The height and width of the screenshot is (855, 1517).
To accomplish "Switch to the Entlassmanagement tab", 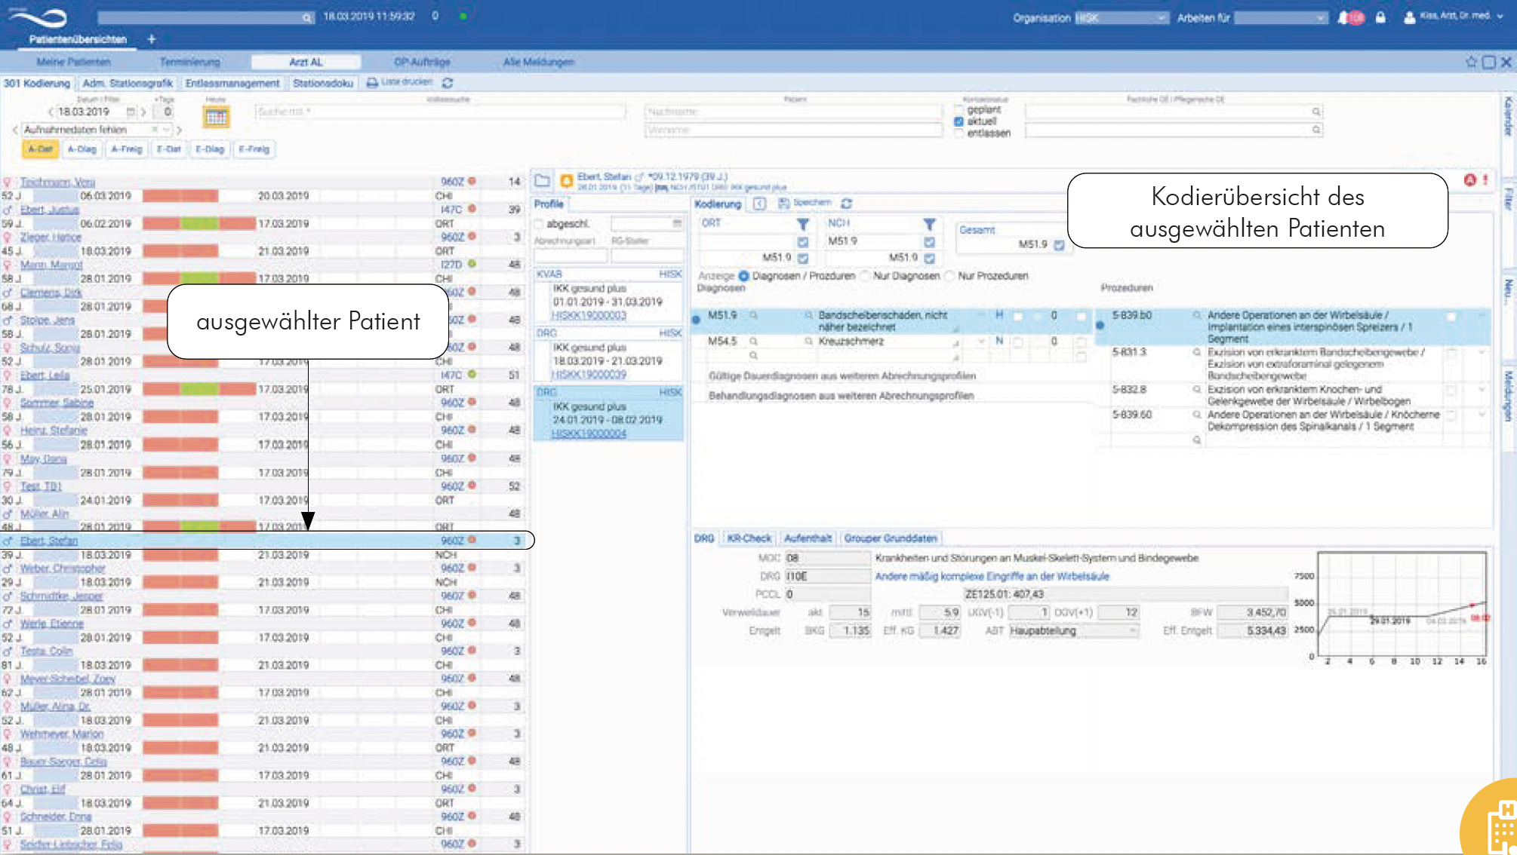I will coord(232,83).
